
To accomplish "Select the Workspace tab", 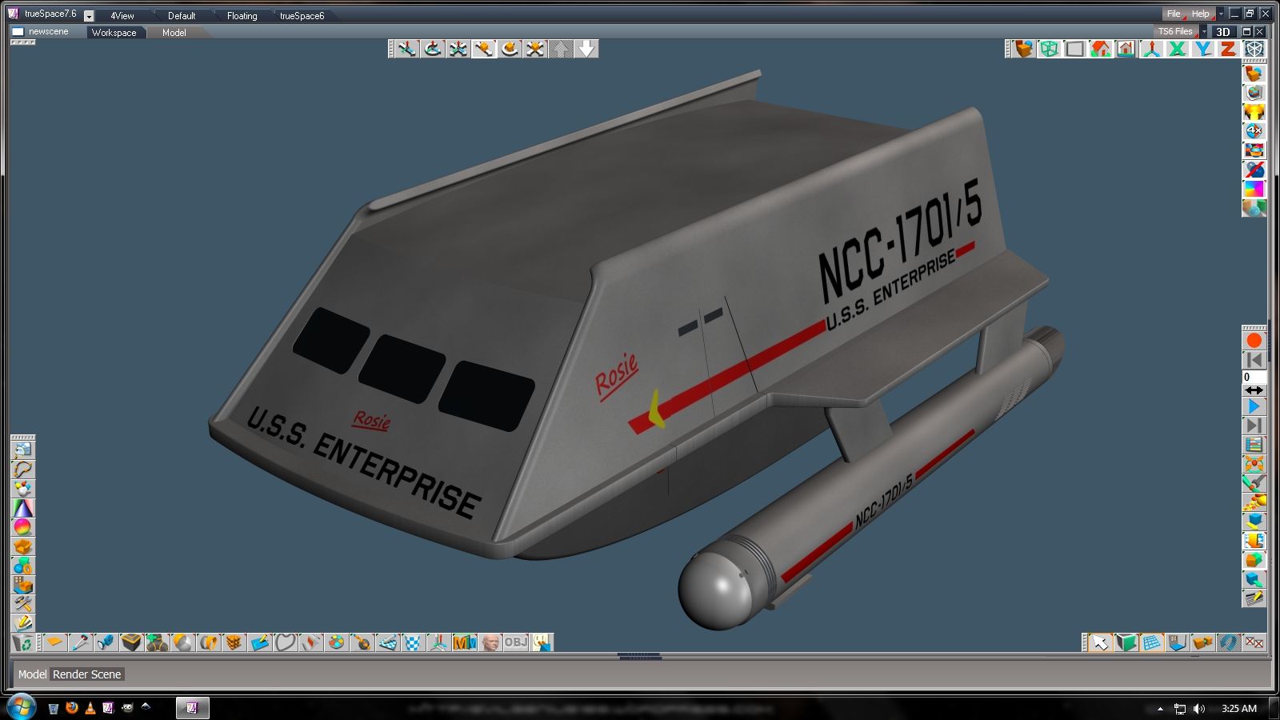I will pyautogui.click(x=114, y=33).
